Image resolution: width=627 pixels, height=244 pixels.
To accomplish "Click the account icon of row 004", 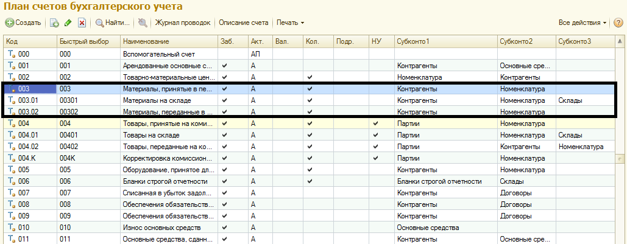I will (11, 124).
